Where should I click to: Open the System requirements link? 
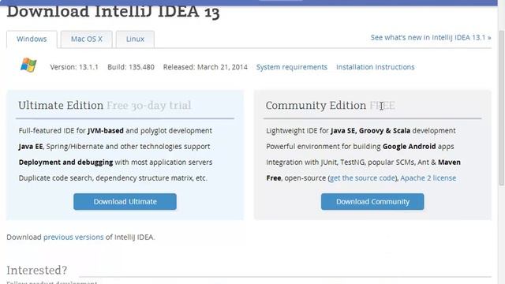coord(291,67)
